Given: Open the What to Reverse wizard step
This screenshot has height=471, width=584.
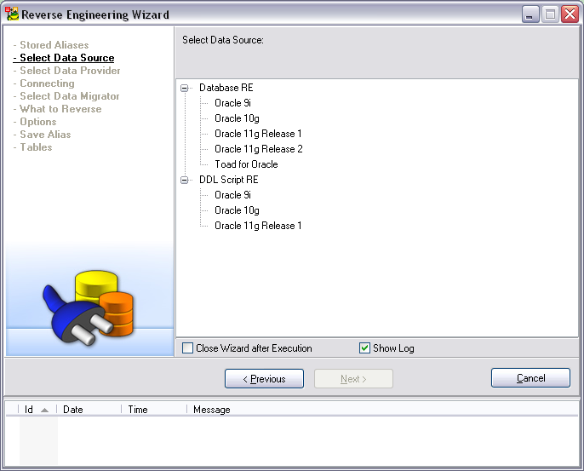Looking at the screenshot, I should [x=57, y=109].
